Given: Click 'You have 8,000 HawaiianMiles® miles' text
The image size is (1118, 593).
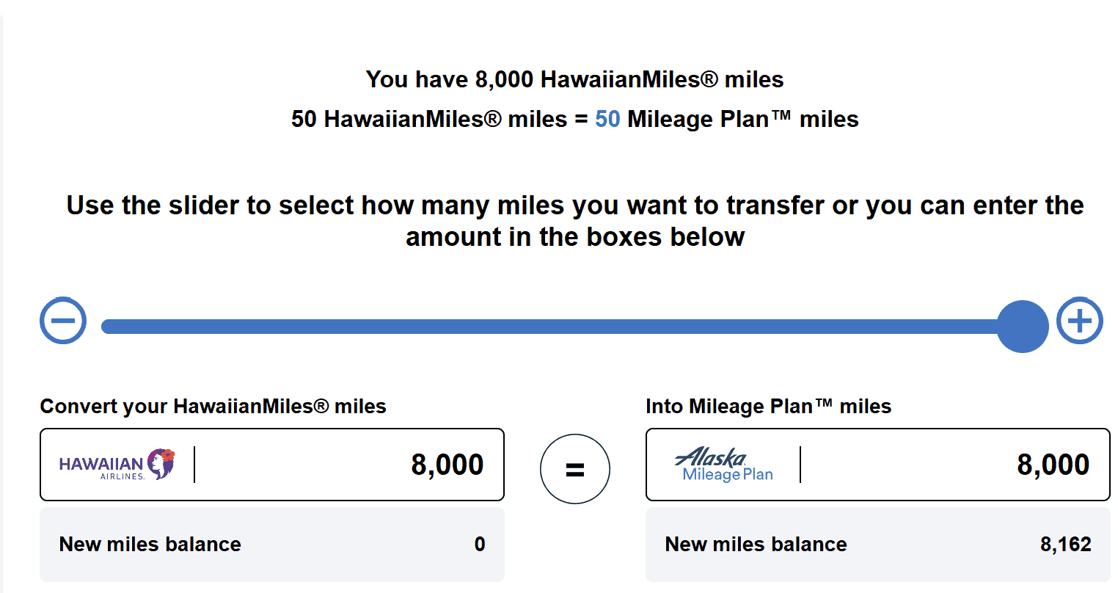Looking at the screenshot, I should (x=574, y=79).
